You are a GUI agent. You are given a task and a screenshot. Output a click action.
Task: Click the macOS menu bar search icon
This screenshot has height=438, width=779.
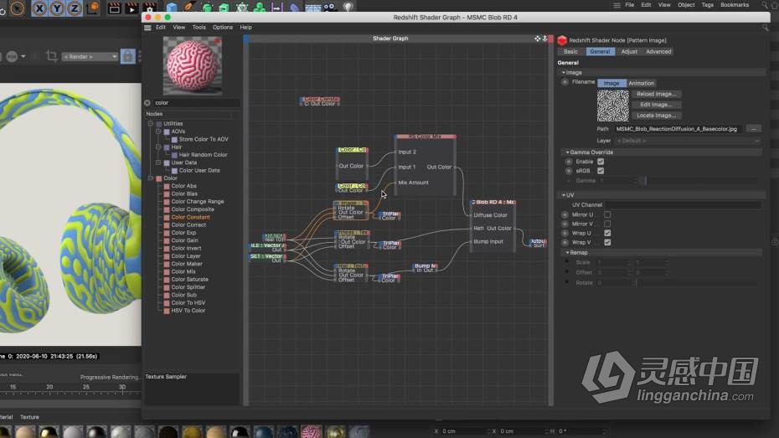765,5
